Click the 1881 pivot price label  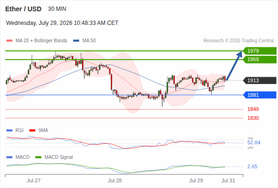[x=260, y=95]
